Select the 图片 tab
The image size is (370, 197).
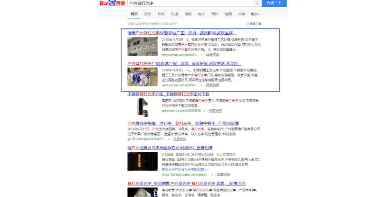coord(215,14)
